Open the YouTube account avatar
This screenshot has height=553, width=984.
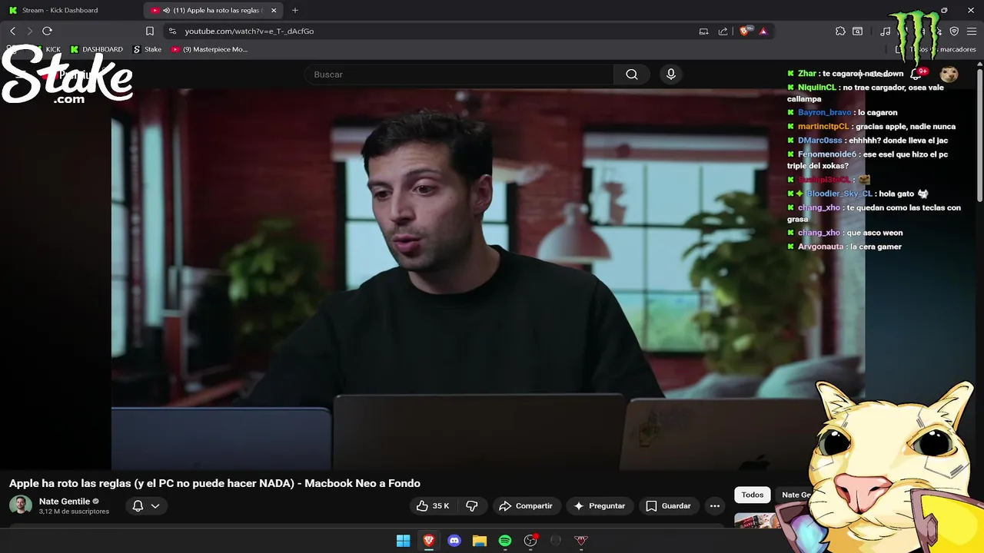(x=949, y=75)
